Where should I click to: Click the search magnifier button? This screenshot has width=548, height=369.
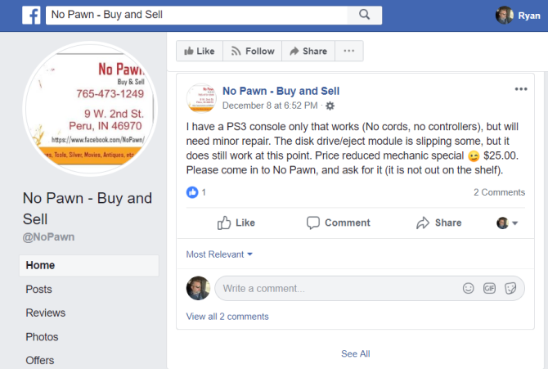(x=364, y=15)
